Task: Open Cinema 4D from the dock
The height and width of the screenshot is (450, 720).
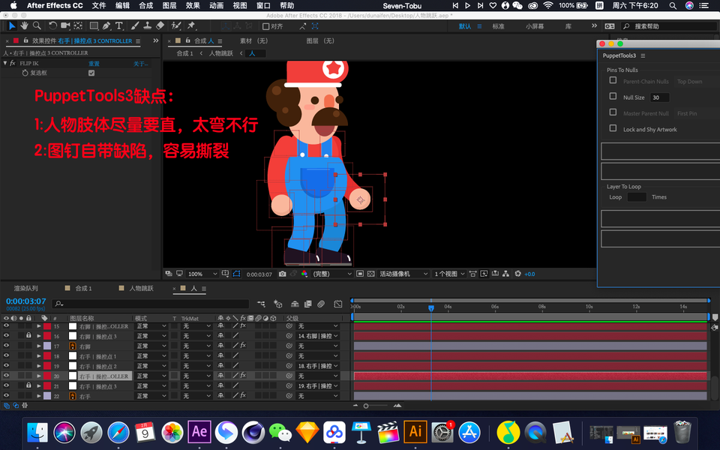Action: 253,432
